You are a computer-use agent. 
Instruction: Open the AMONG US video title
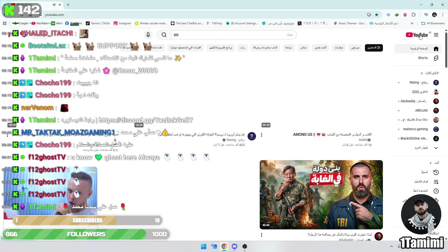(332, 134)
